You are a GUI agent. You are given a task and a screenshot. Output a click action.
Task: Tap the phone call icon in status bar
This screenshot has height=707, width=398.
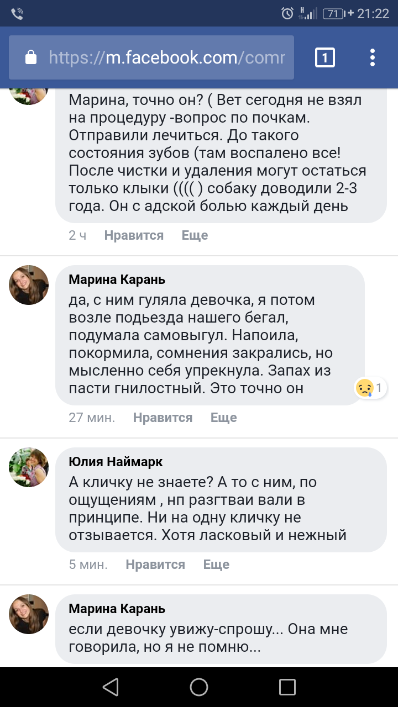coord(17,14)
